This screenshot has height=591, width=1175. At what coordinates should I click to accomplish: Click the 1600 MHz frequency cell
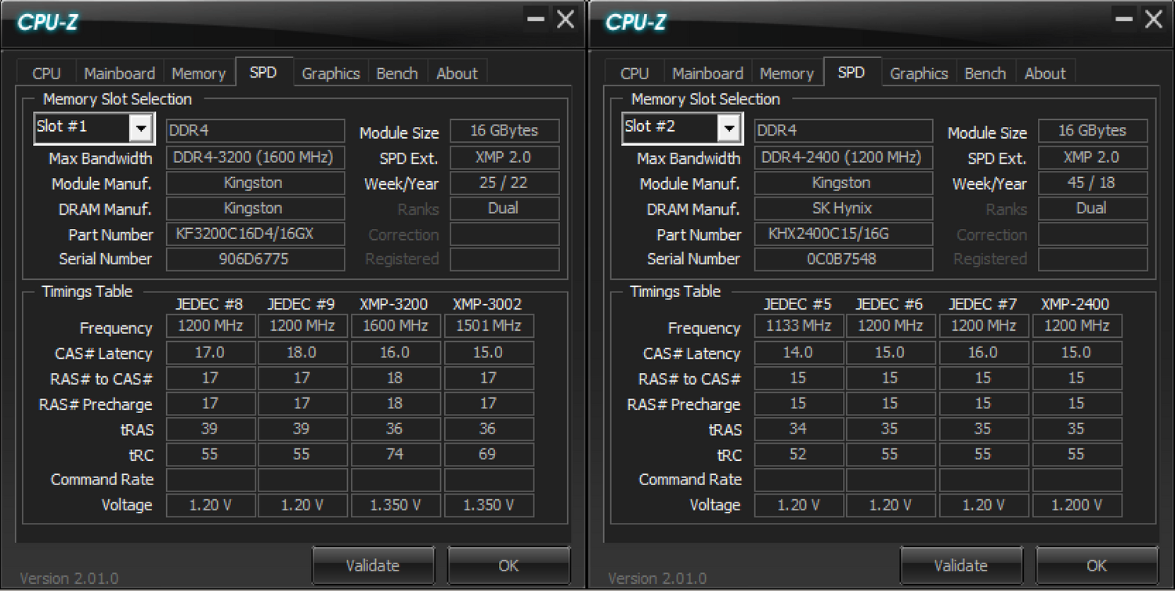(395, 326)
